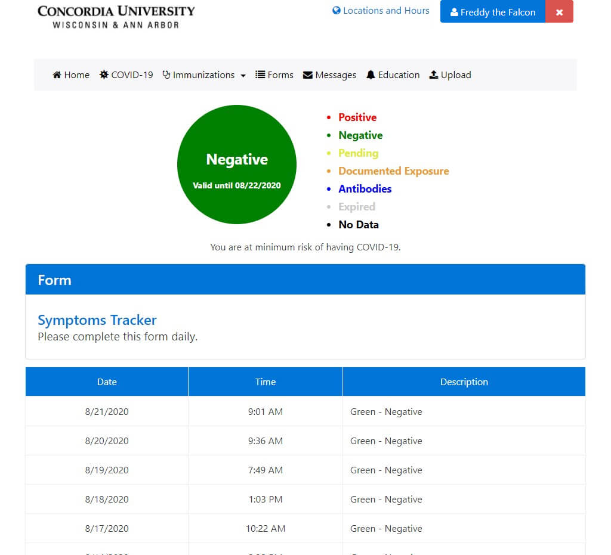Click the Positive legend label
The height and width of the screenshot is (555, 611).
(357, 117)
